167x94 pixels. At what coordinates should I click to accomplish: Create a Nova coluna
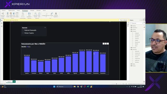pos(14,15)
